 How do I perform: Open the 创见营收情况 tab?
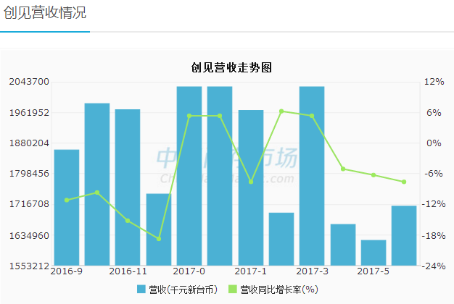(x=45, y=14)
